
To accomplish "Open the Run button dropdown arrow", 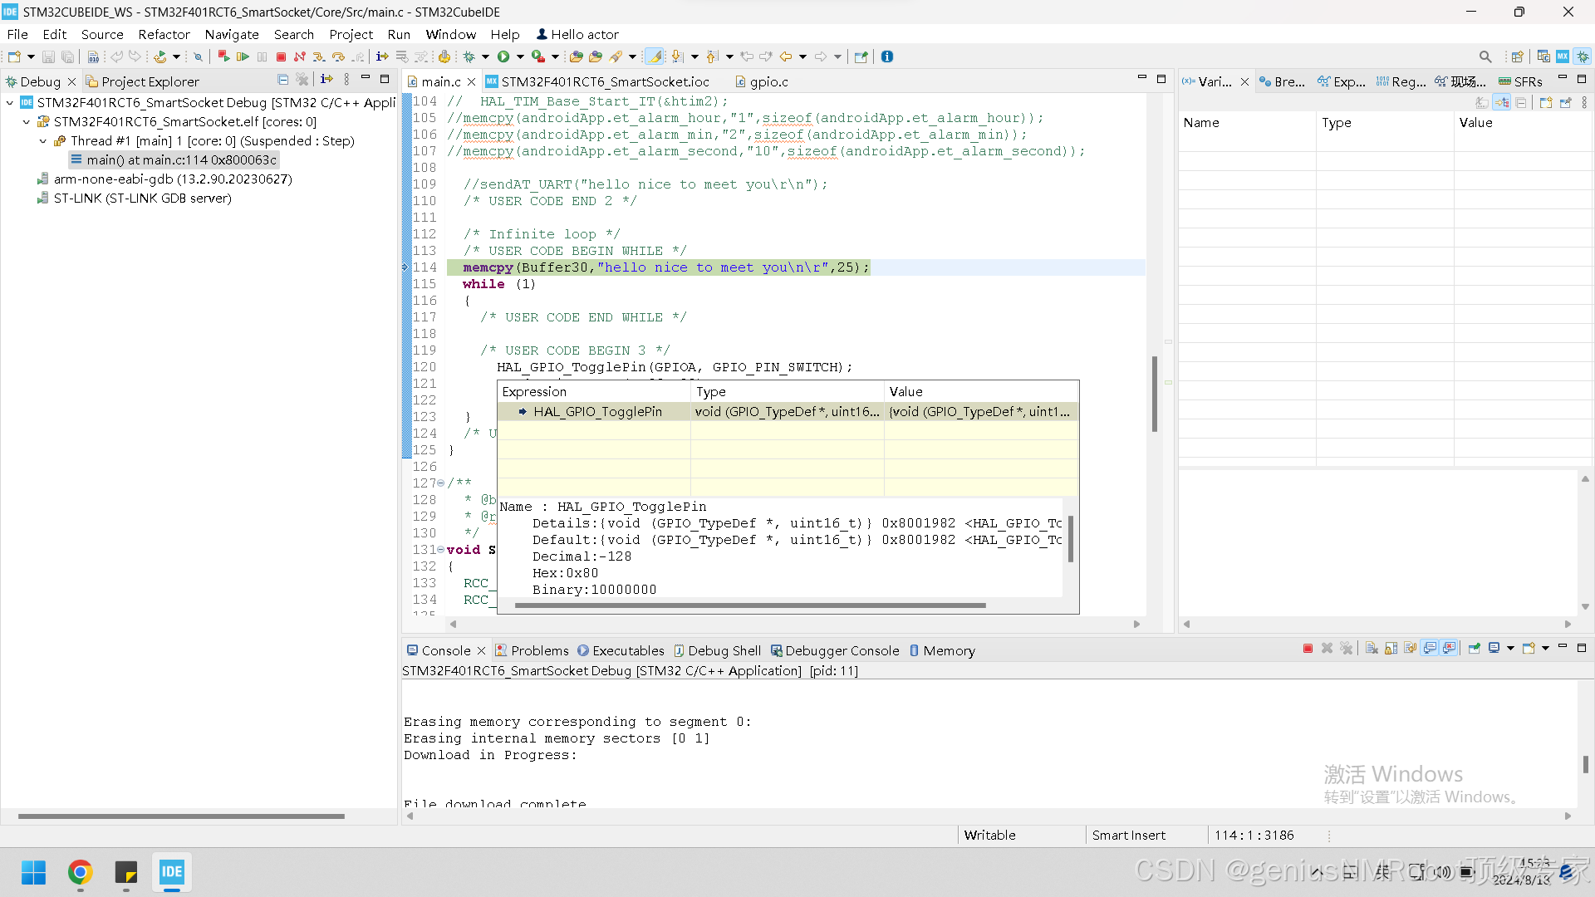I will [x=520, y=56].
